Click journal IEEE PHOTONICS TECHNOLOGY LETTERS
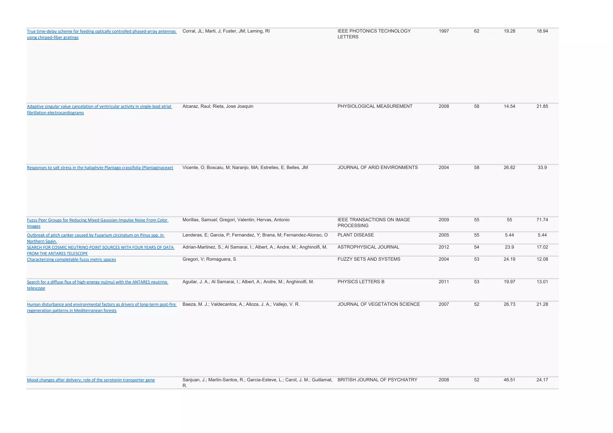The width and height of the screenshot is (613, 433). pyautogui.click(x=374, y=34)
